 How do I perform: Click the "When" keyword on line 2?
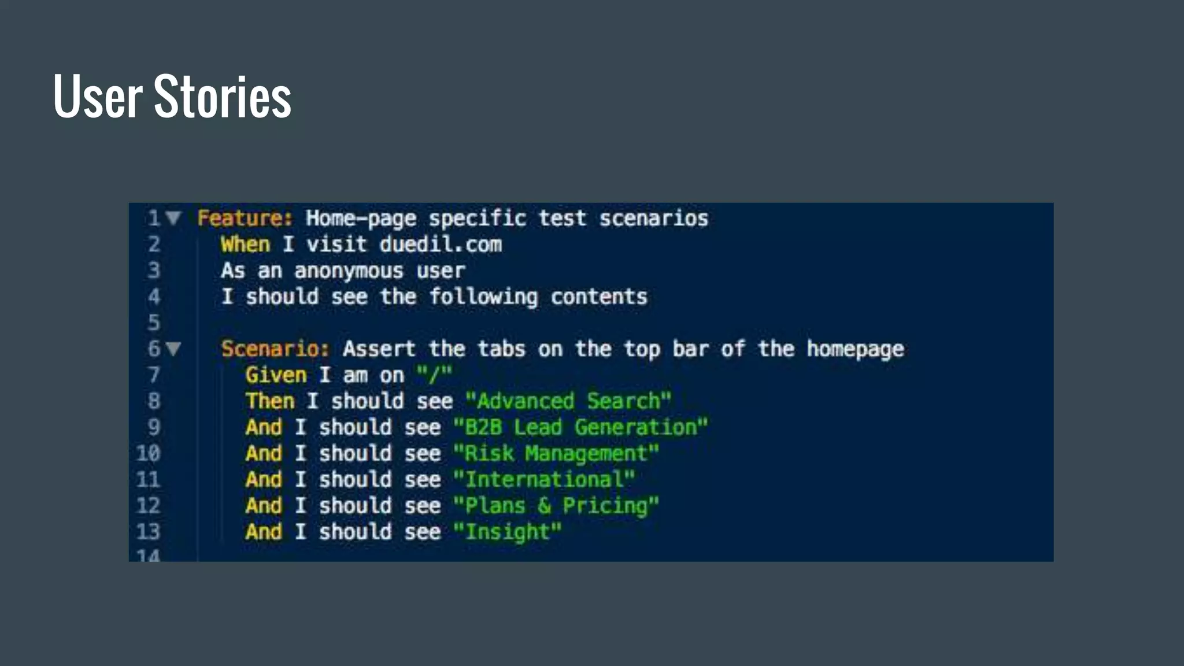pos(245,245)
